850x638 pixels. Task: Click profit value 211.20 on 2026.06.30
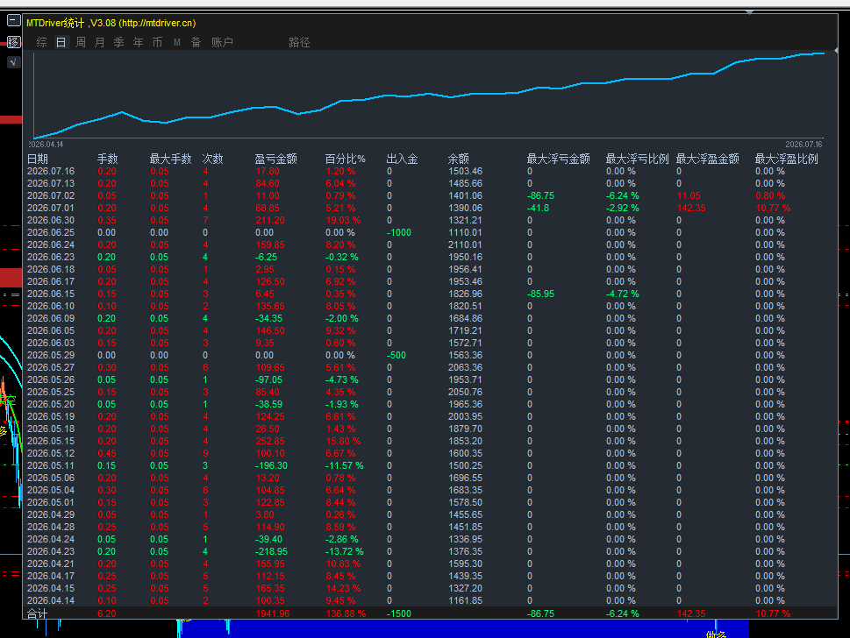270,221
